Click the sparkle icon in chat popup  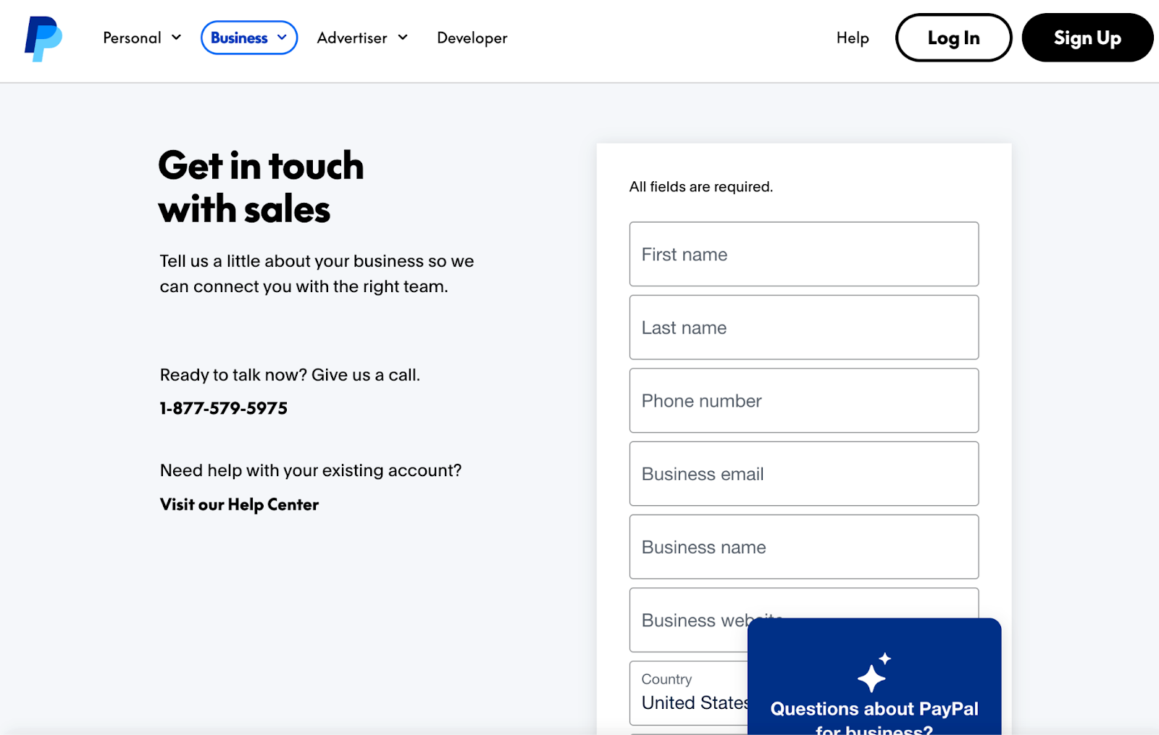coord(874,673)
